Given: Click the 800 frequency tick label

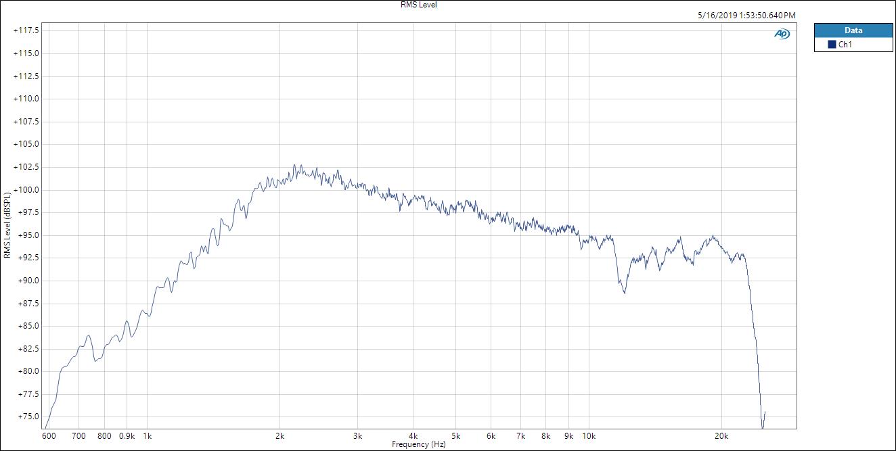Looking at the screenshot, I should (x=104, y=437).
